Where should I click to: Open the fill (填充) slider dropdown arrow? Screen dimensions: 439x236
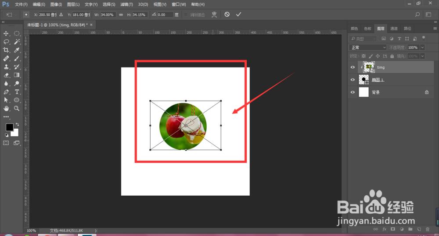tap(422, 56)
